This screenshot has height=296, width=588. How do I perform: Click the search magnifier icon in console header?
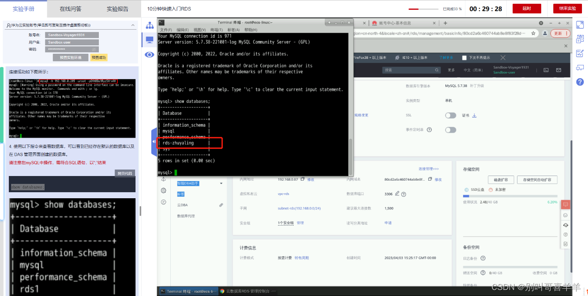click(x=437, y=70)
